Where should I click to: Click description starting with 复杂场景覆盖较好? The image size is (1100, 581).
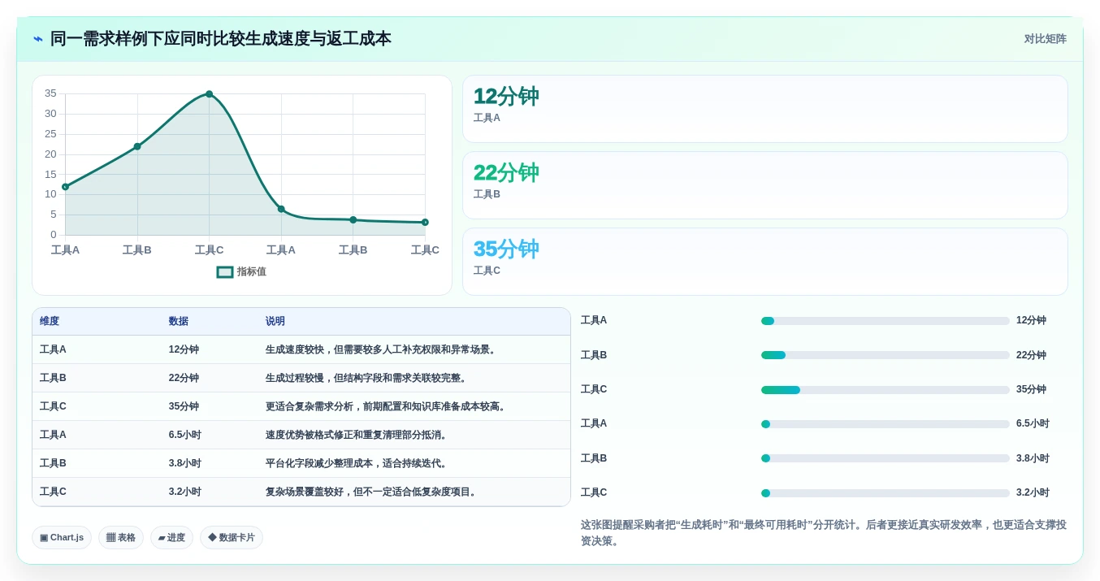(372, 492)
